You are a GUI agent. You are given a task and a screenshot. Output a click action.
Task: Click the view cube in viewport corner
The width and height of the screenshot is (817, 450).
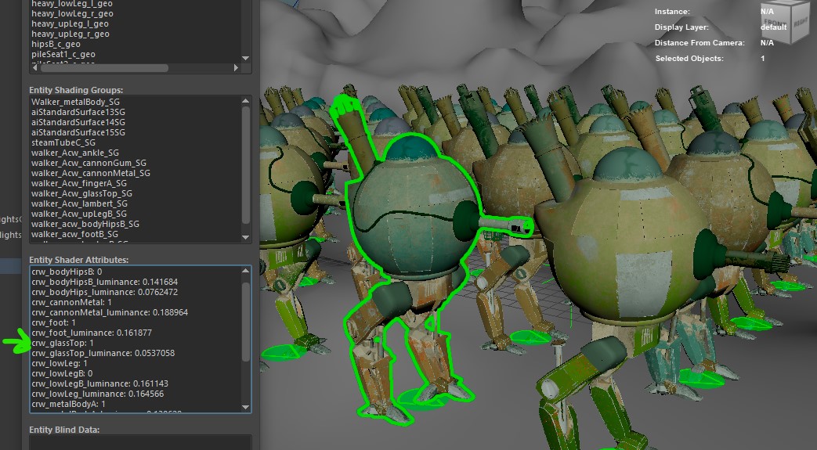point(786,22)
